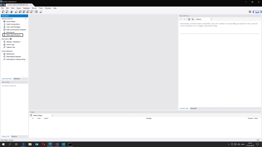Open the Server menu
This screenshot has height=147, width=262.
click(34, 8)
